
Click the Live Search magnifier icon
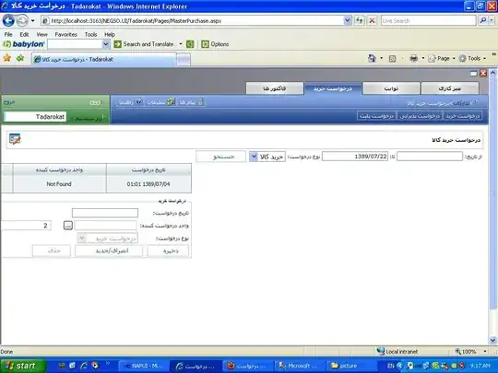pos(482,20)
